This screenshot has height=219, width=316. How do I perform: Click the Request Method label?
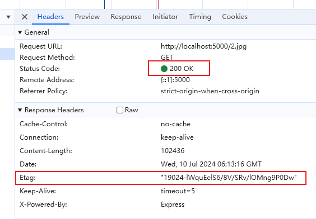coord(47,58)
